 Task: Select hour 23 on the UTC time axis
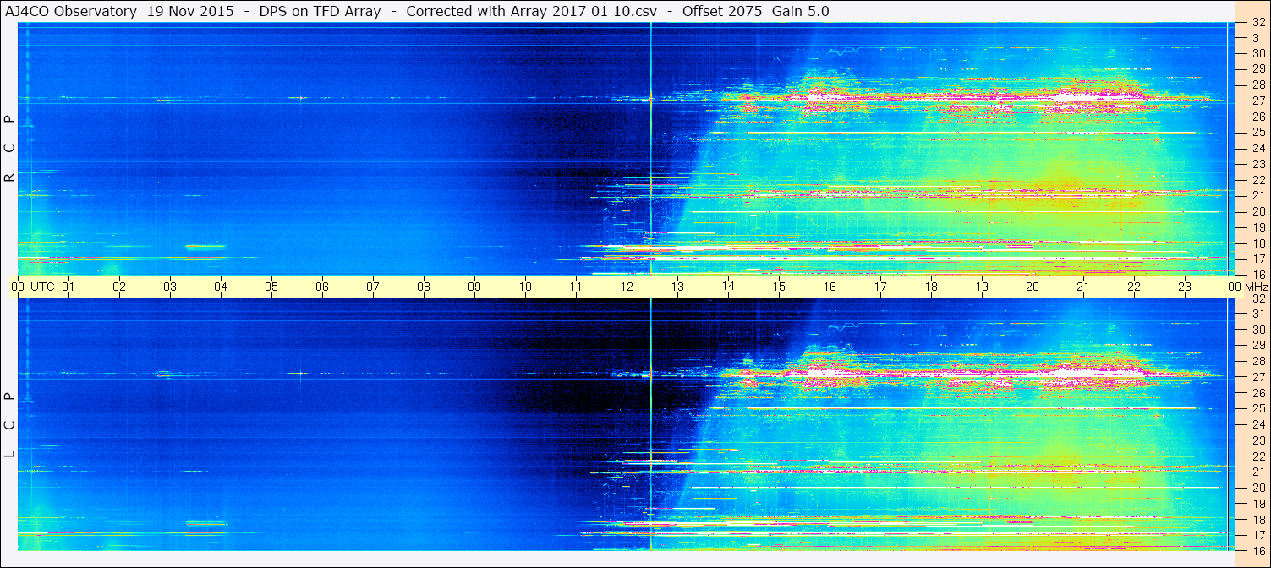click(x=1185, y=287)
